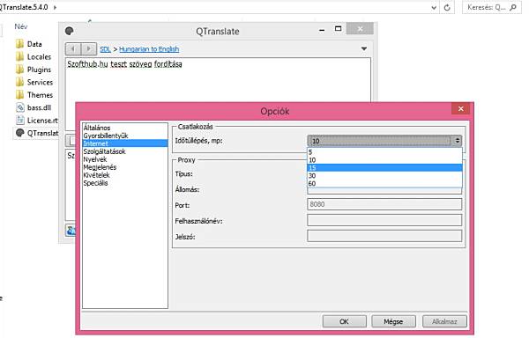This screenshot has width=529, height=338.
Task: Cancel with the Mégse button
Action: (393, 321)
